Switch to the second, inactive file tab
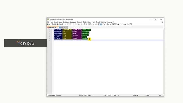This screenshot has height=103, width=183. point(63,27)
